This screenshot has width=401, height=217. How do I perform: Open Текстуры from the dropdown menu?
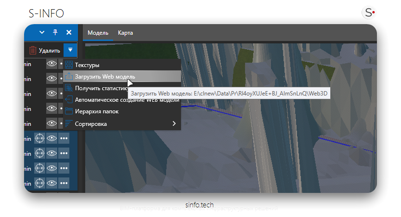coord(87,65)
